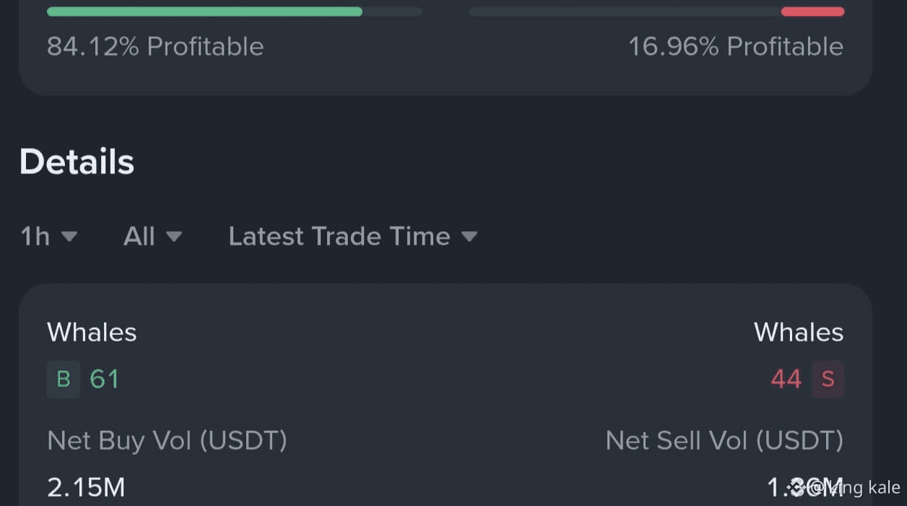Expand the All filter dropdown
The height and width of the screenshot is (506, 907).
(152, 236)
